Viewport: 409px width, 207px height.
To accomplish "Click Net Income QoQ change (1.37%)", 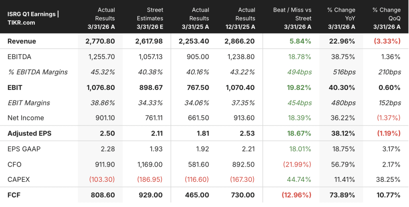I will click(388, 118).
